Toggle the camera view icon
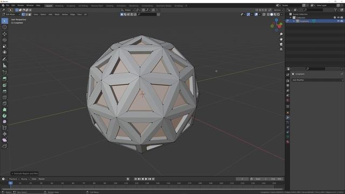Image resolution: width=345 pixels, height=194 pixels. [281, 44]
